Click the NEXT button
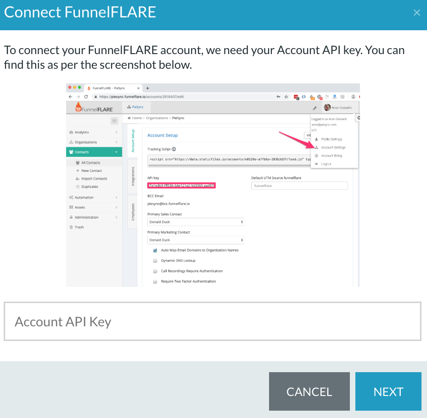 pos(388,391)
